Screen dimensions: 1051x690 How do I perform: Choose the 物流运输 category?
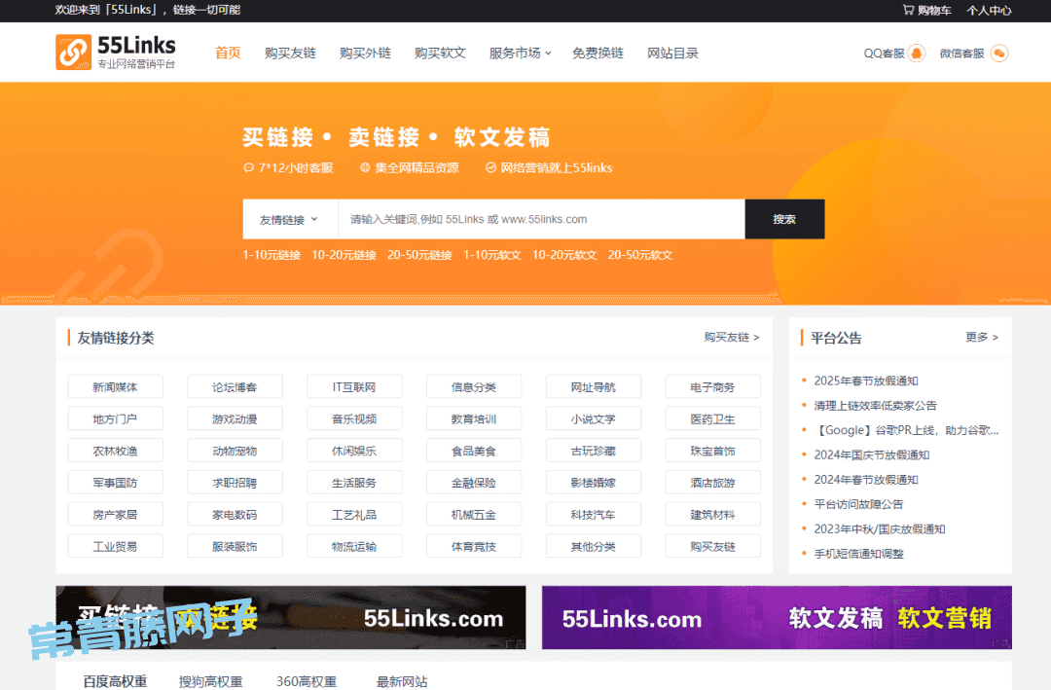(354, 547)
